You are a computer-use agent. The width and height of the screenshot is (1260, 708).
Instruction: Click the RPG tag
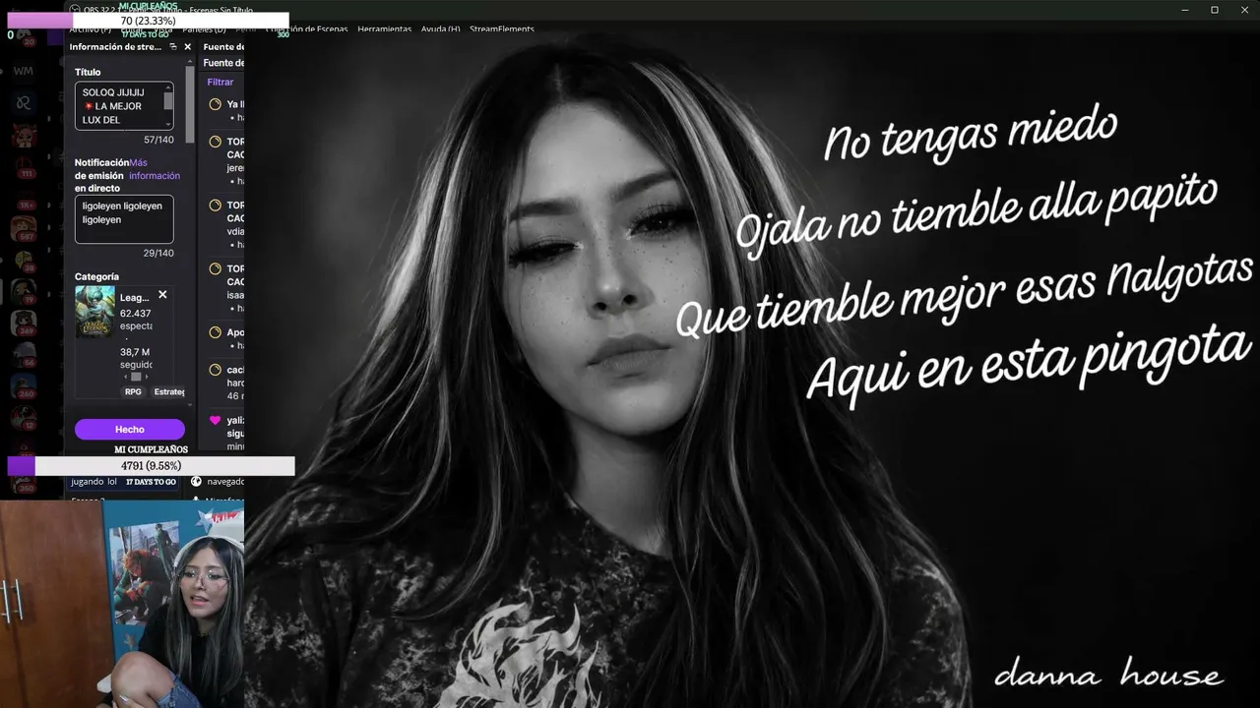(x=133, y=392)
